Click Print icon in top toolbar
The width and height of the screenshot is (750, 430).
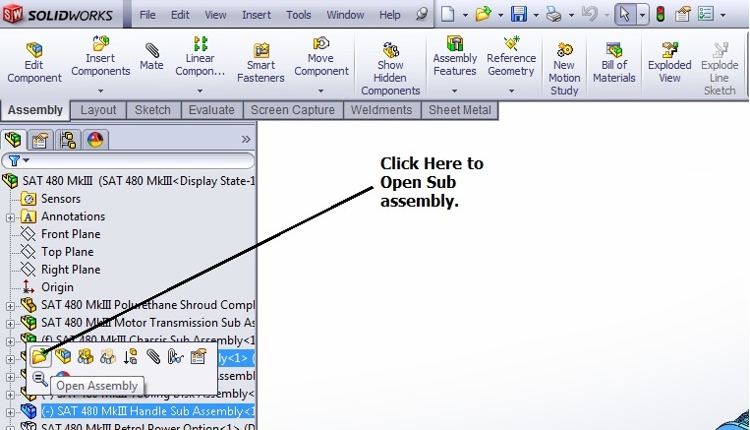[x=553, y=15]
